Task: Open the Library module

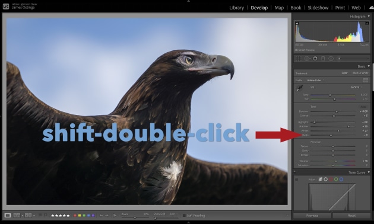Action: (x=237, y=8)
